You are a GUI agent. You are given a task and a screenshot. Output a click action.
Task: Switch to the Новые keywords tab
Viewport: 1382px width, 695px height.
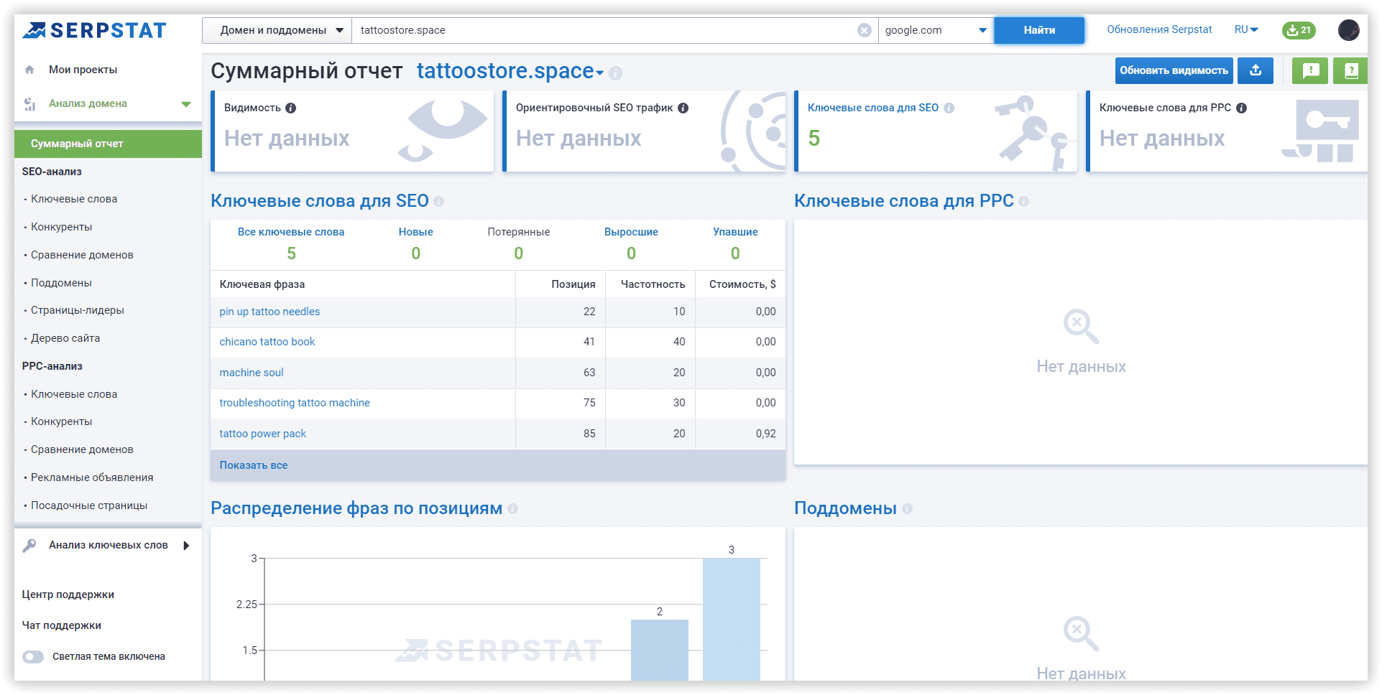pyautogui.click(x=415, y=232)
